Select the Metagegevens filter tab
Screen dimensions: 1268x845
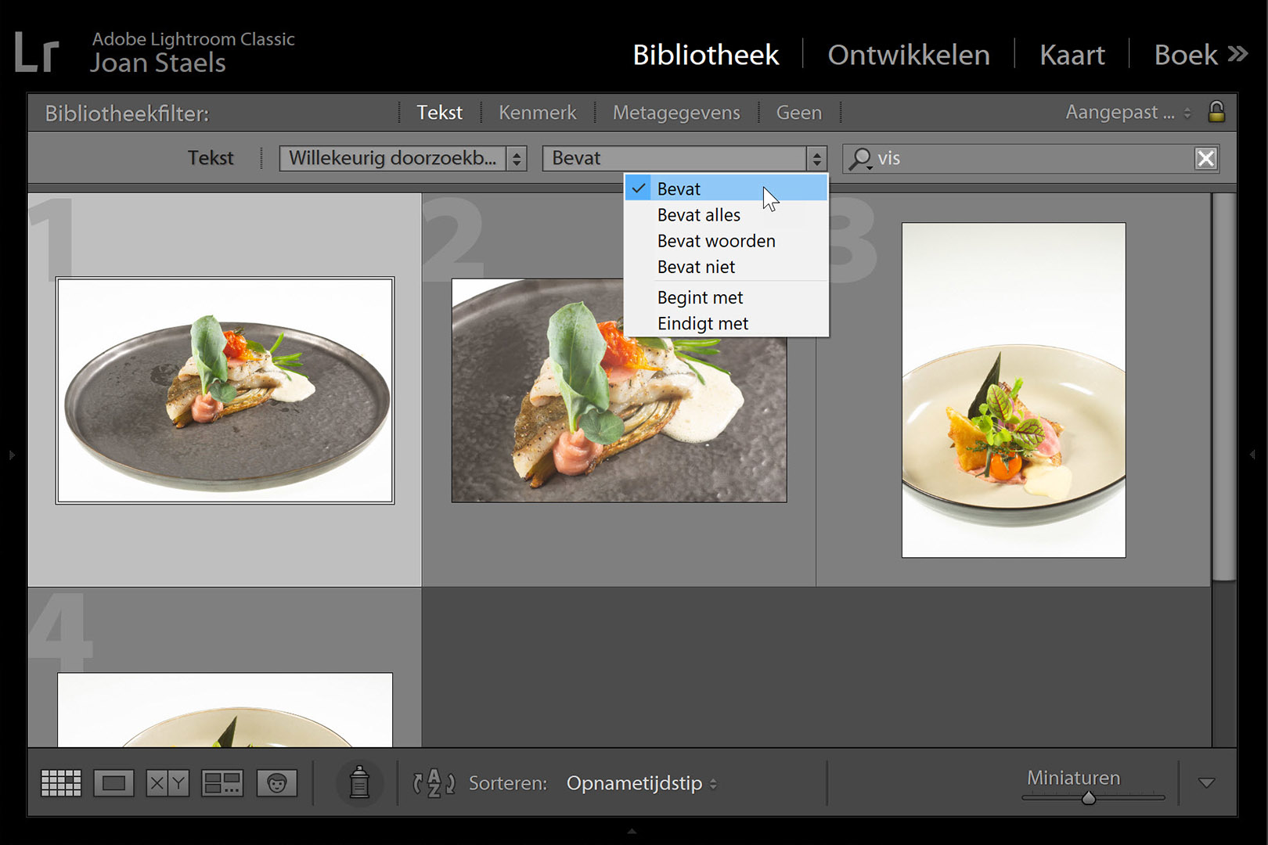[676, 113]
